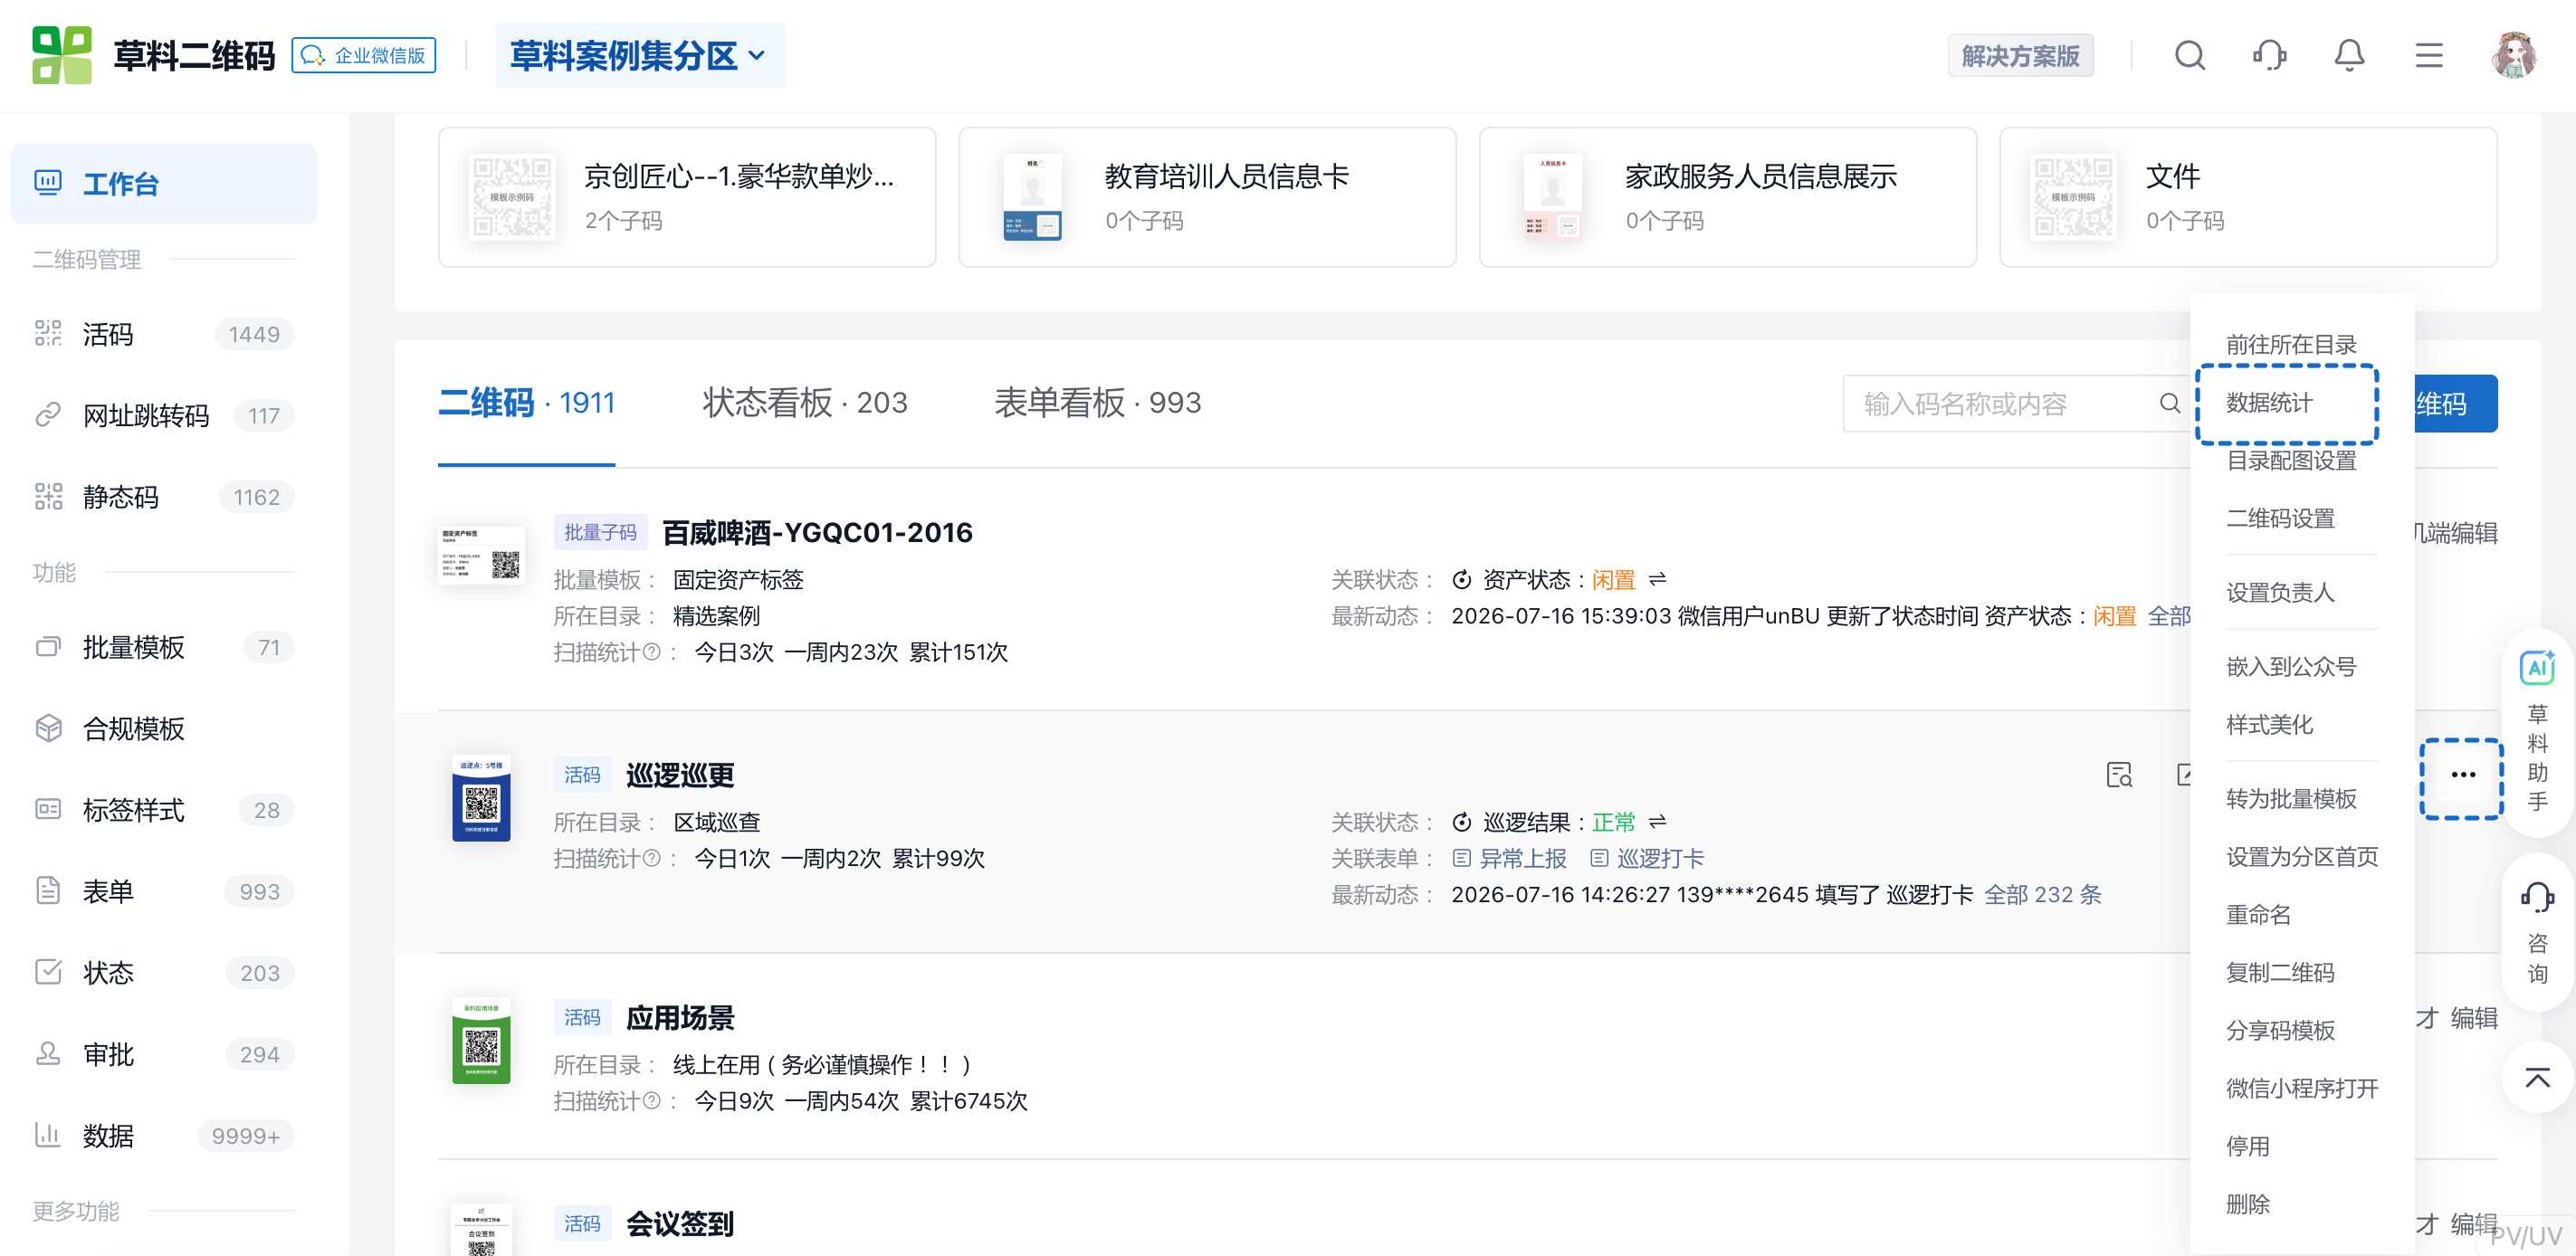Open 网址跳转码 in sidebar
Image resolution: width=2576 pixels, height=1256 pixels.
point(164,415)
